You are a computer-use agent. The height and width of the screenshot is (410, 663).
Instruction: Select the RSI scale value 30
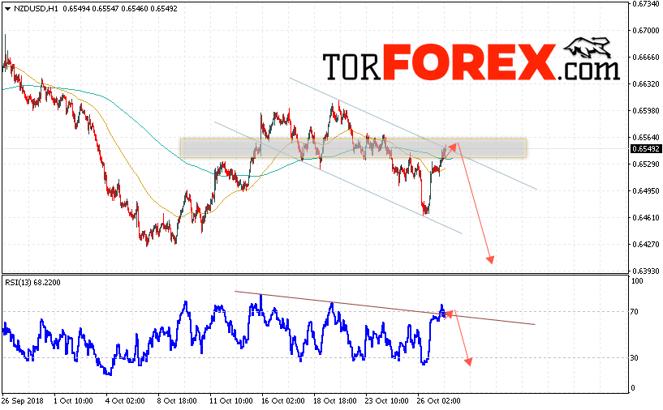635,357
